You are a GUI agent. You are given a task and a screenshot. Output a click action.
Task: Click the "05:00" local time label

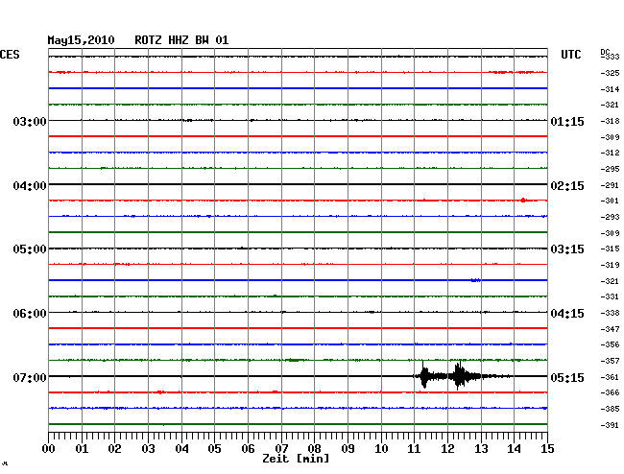(30, 249)
